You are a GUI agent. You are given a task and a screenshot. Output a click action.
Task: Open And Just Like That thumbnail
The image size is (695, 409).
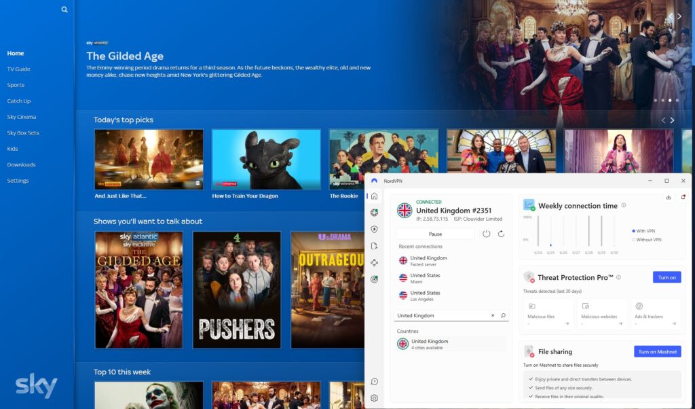pos(149,160)
